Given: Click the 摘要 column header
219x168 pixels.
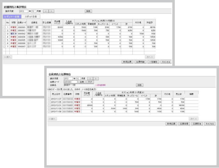Looking at the screenshot, I should [191, 94].
